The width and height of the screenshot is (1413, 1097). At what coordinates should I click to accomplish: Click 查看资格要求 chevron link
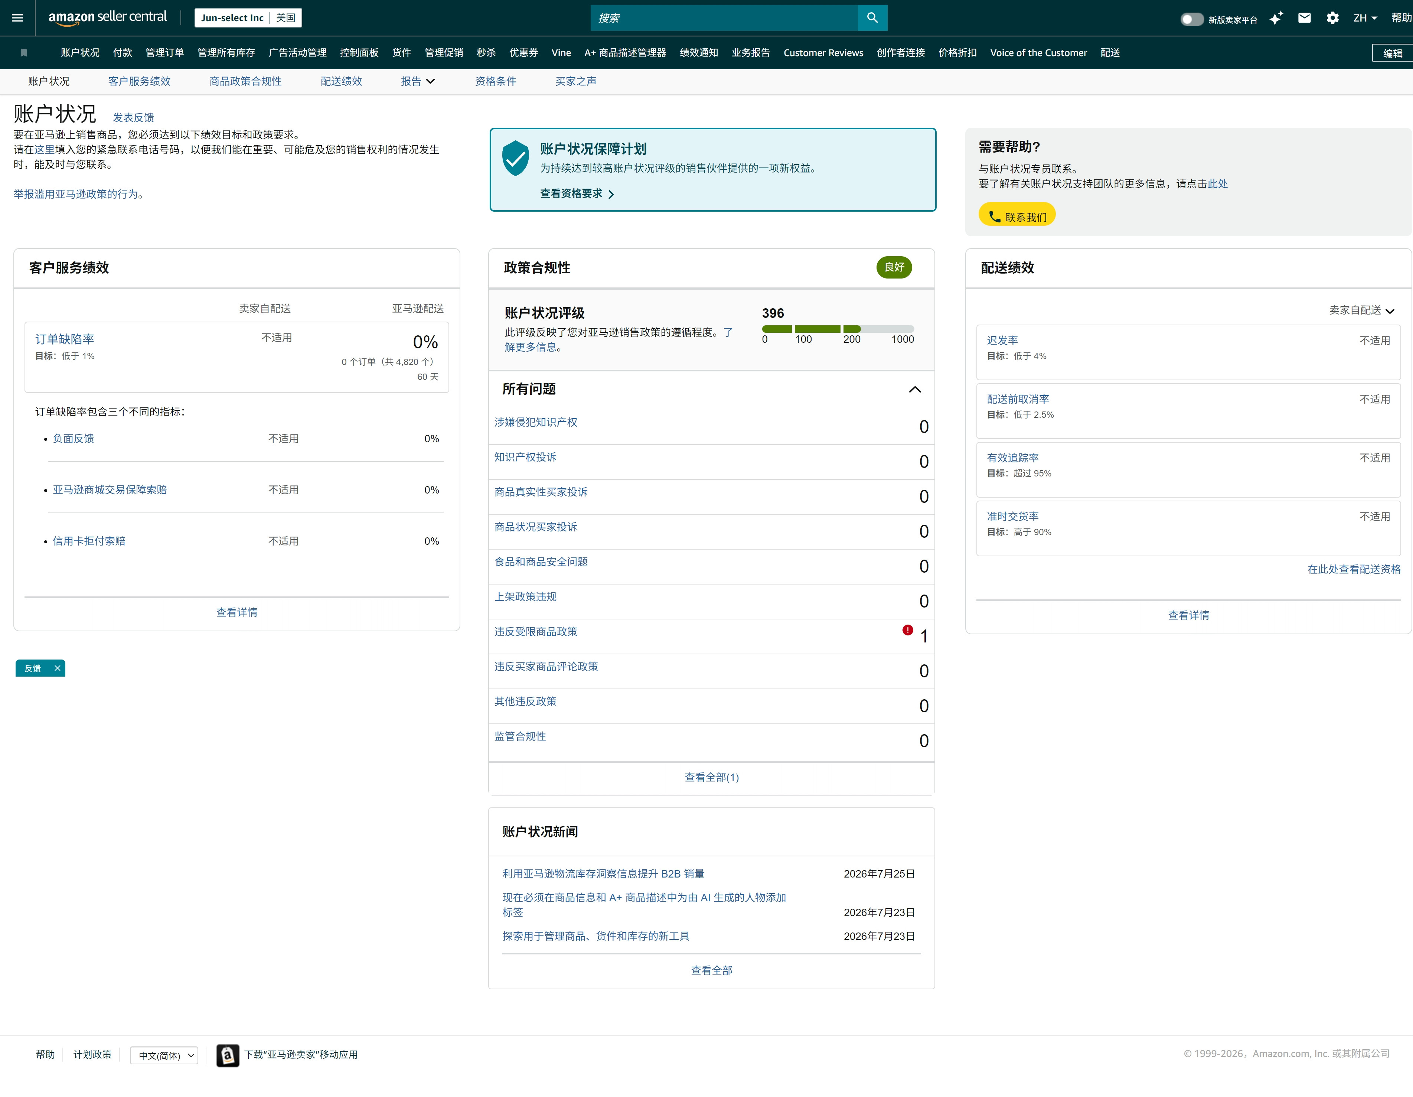(x=577, y=193)
